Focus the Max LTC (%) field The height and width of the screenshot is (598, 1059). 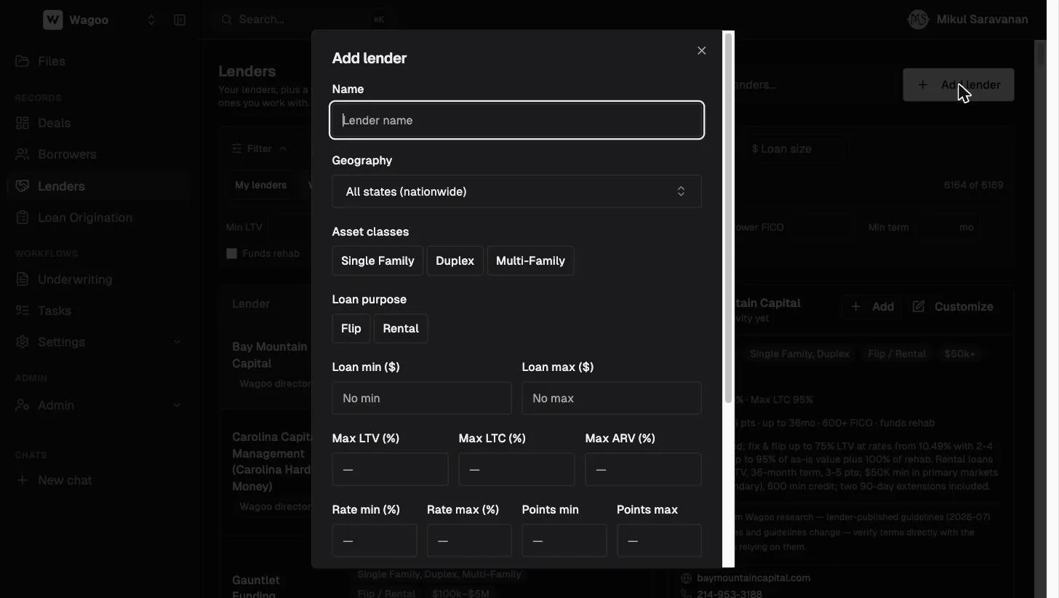point(516,469)
